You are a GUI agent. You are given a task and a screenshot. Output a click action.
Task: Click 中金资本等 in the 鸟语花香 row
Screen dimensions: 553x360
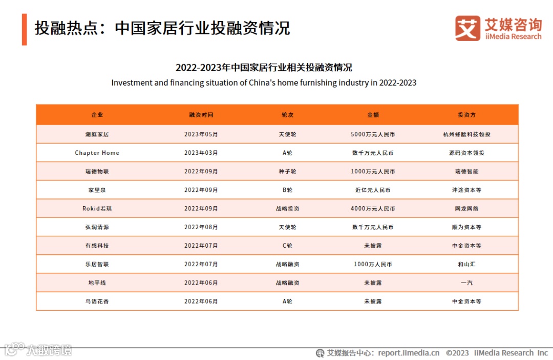coord(466,302)
